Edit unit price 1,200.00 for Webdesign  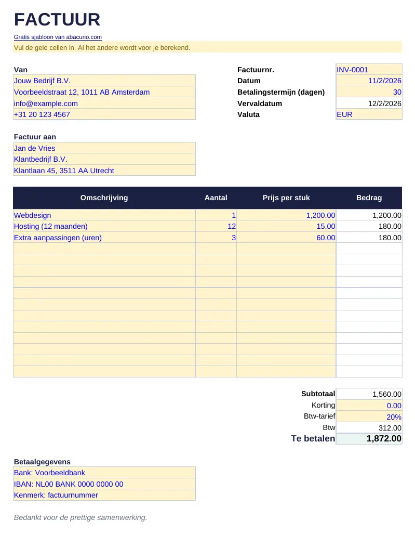pos(286,215)
